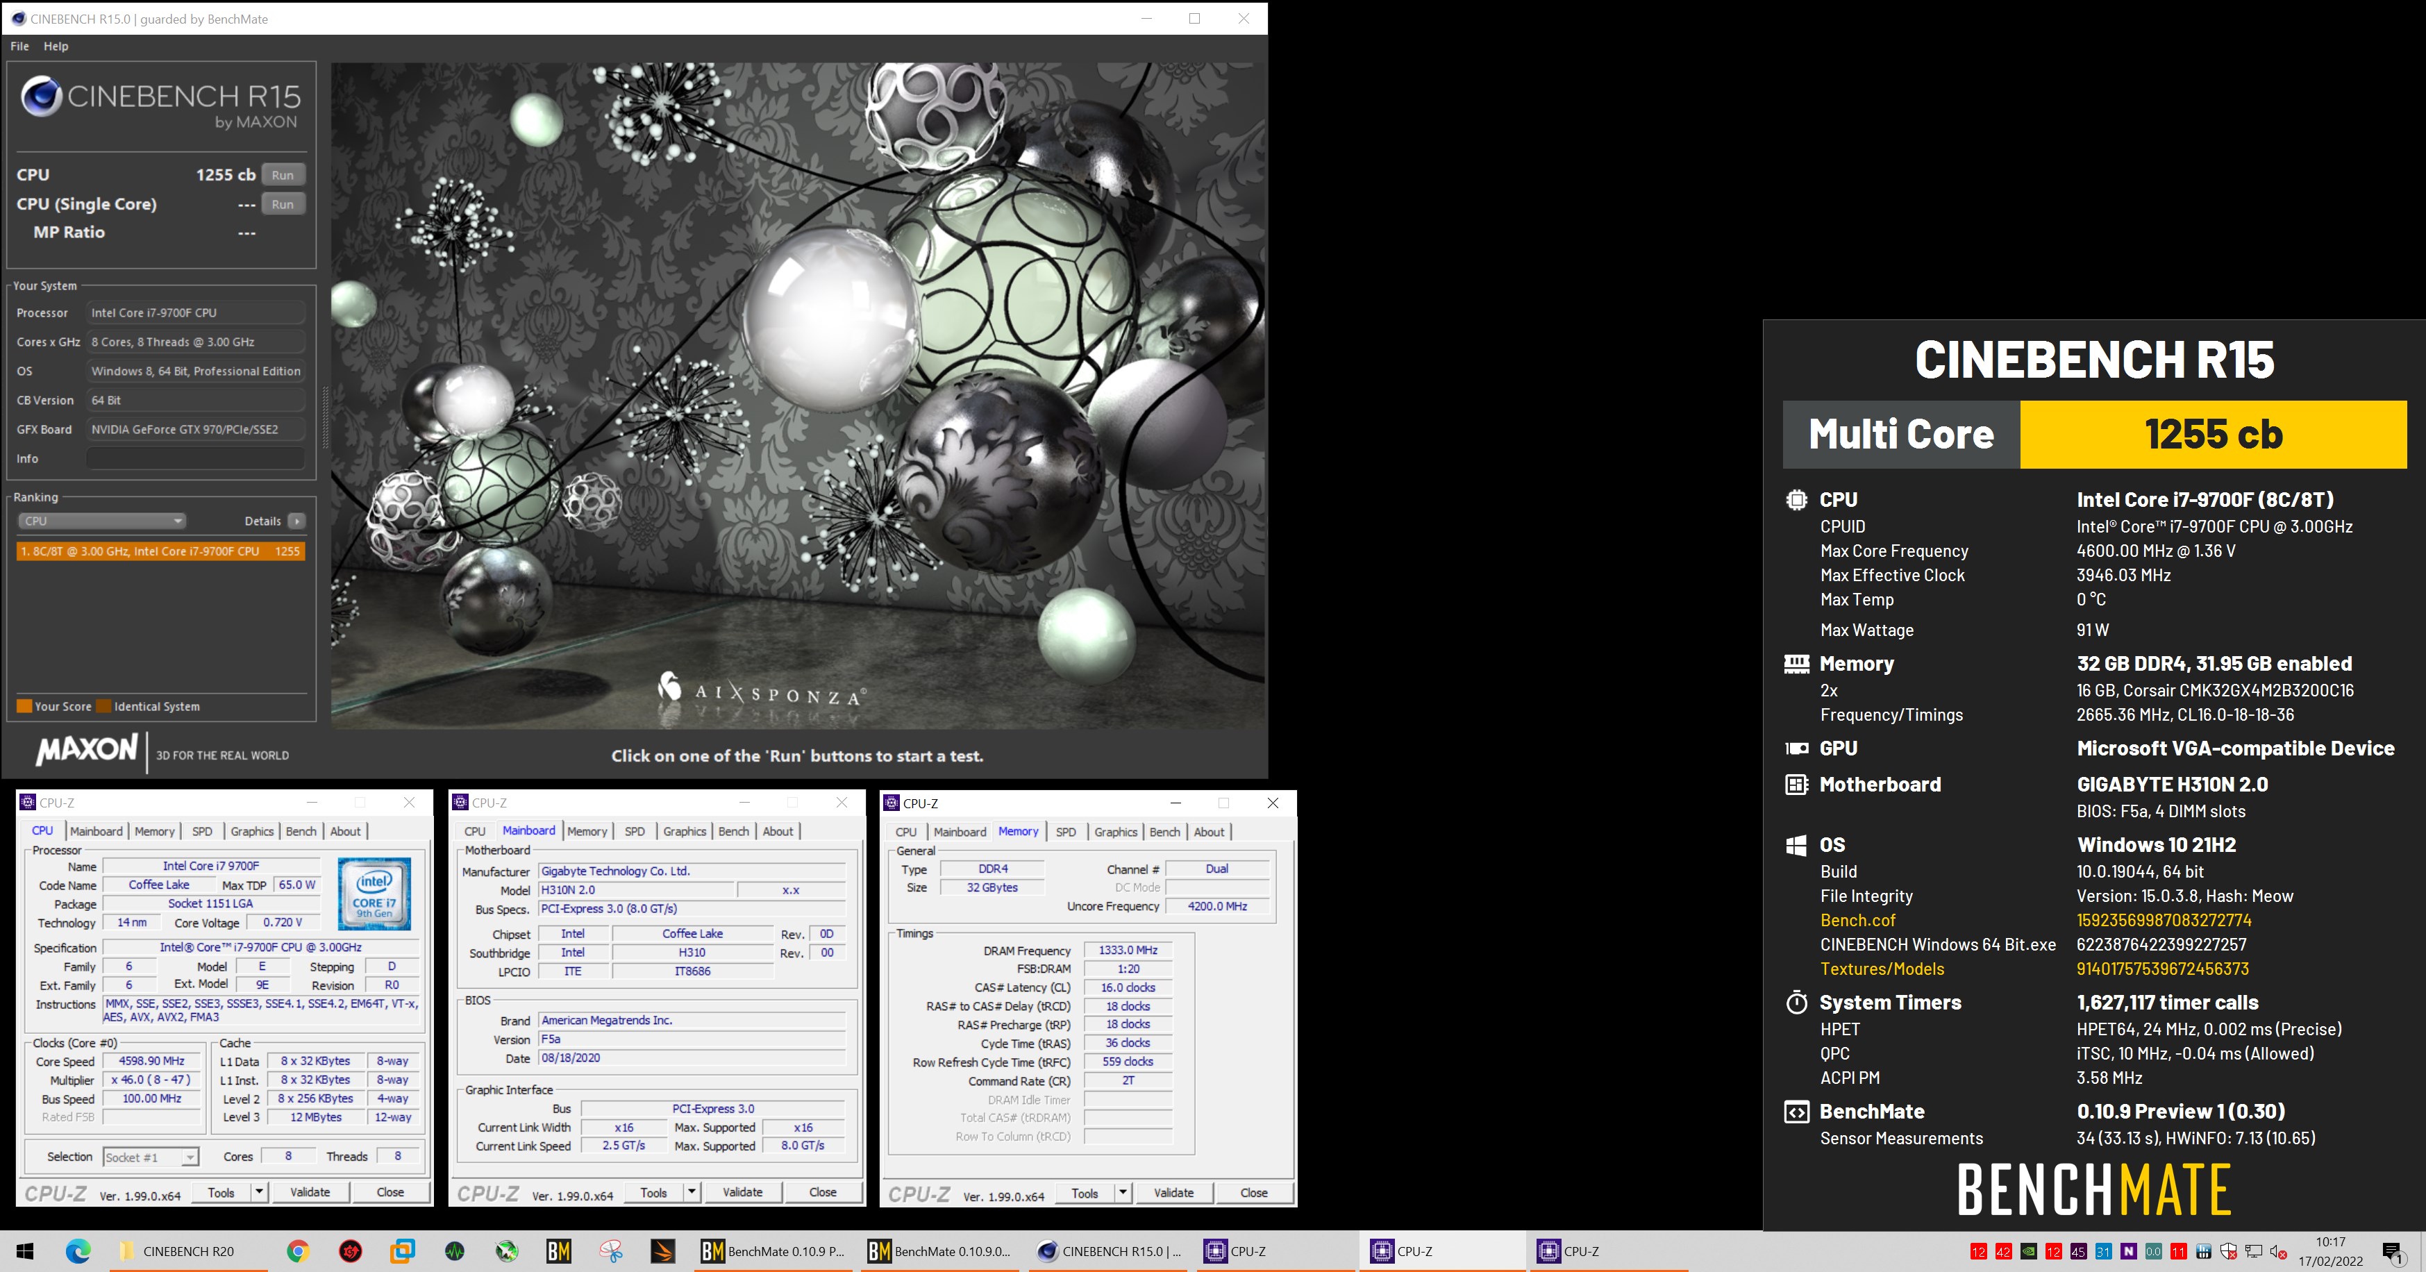Click the tray sensor icon showing 0.0
The height and width of the screenshot is (1272, 2426).
2153,1251
